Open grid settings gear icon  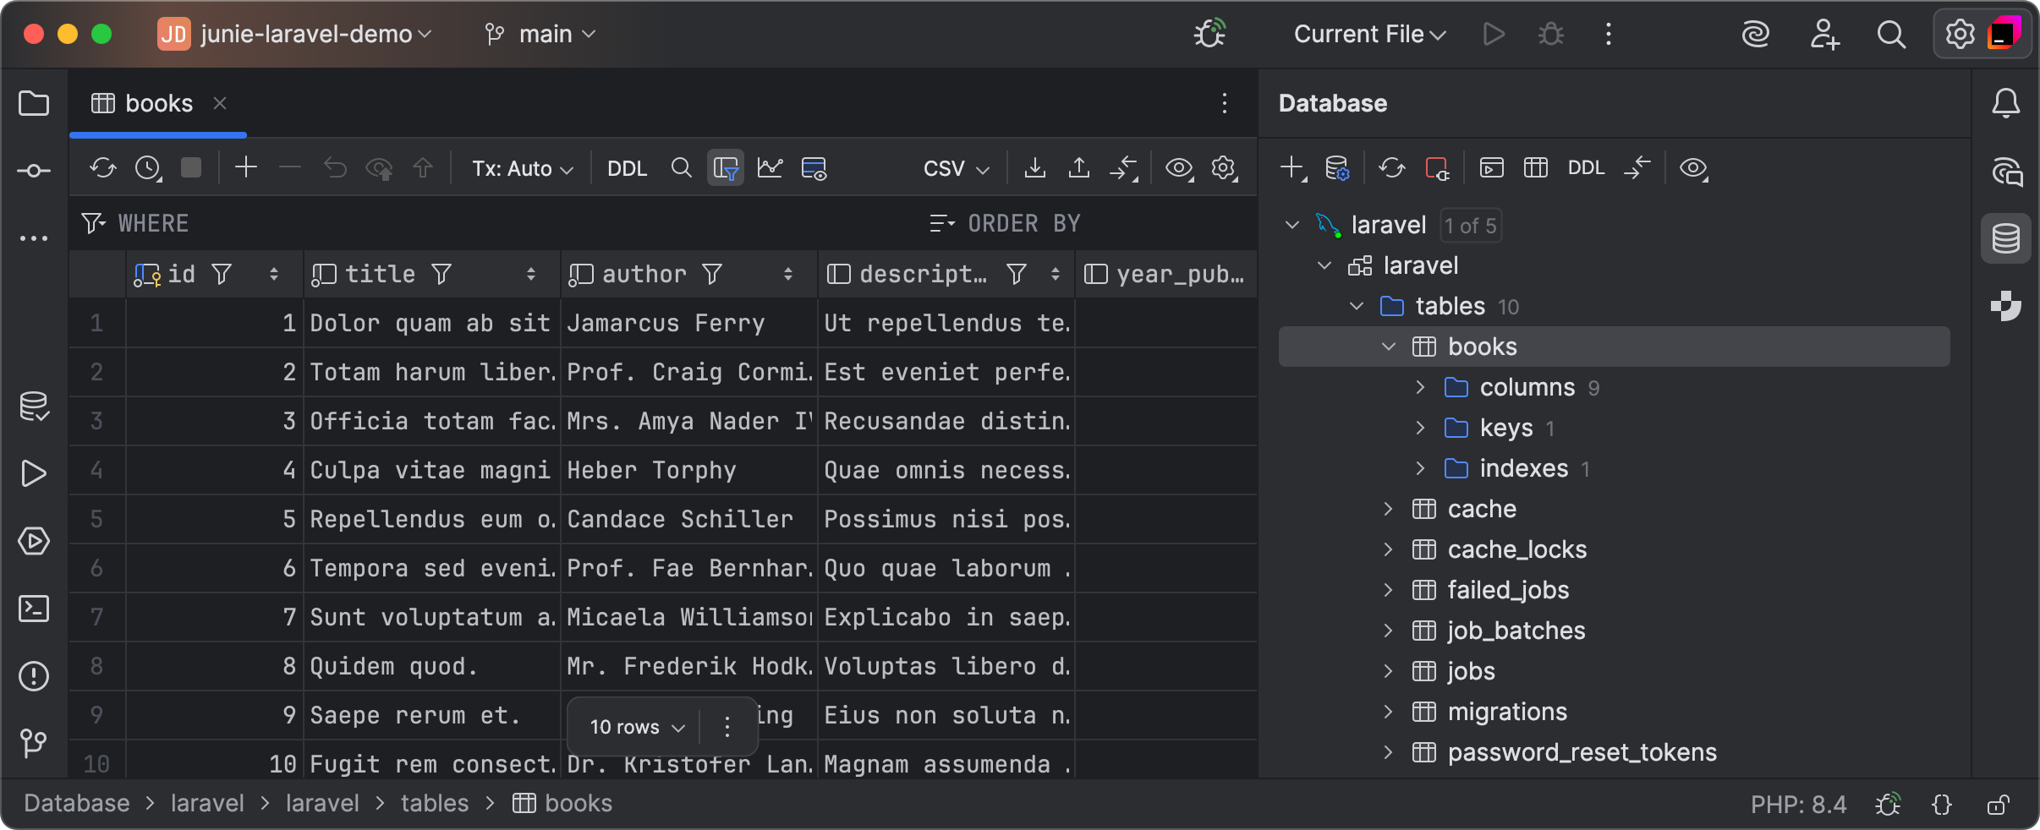[x=1224, y=168]
